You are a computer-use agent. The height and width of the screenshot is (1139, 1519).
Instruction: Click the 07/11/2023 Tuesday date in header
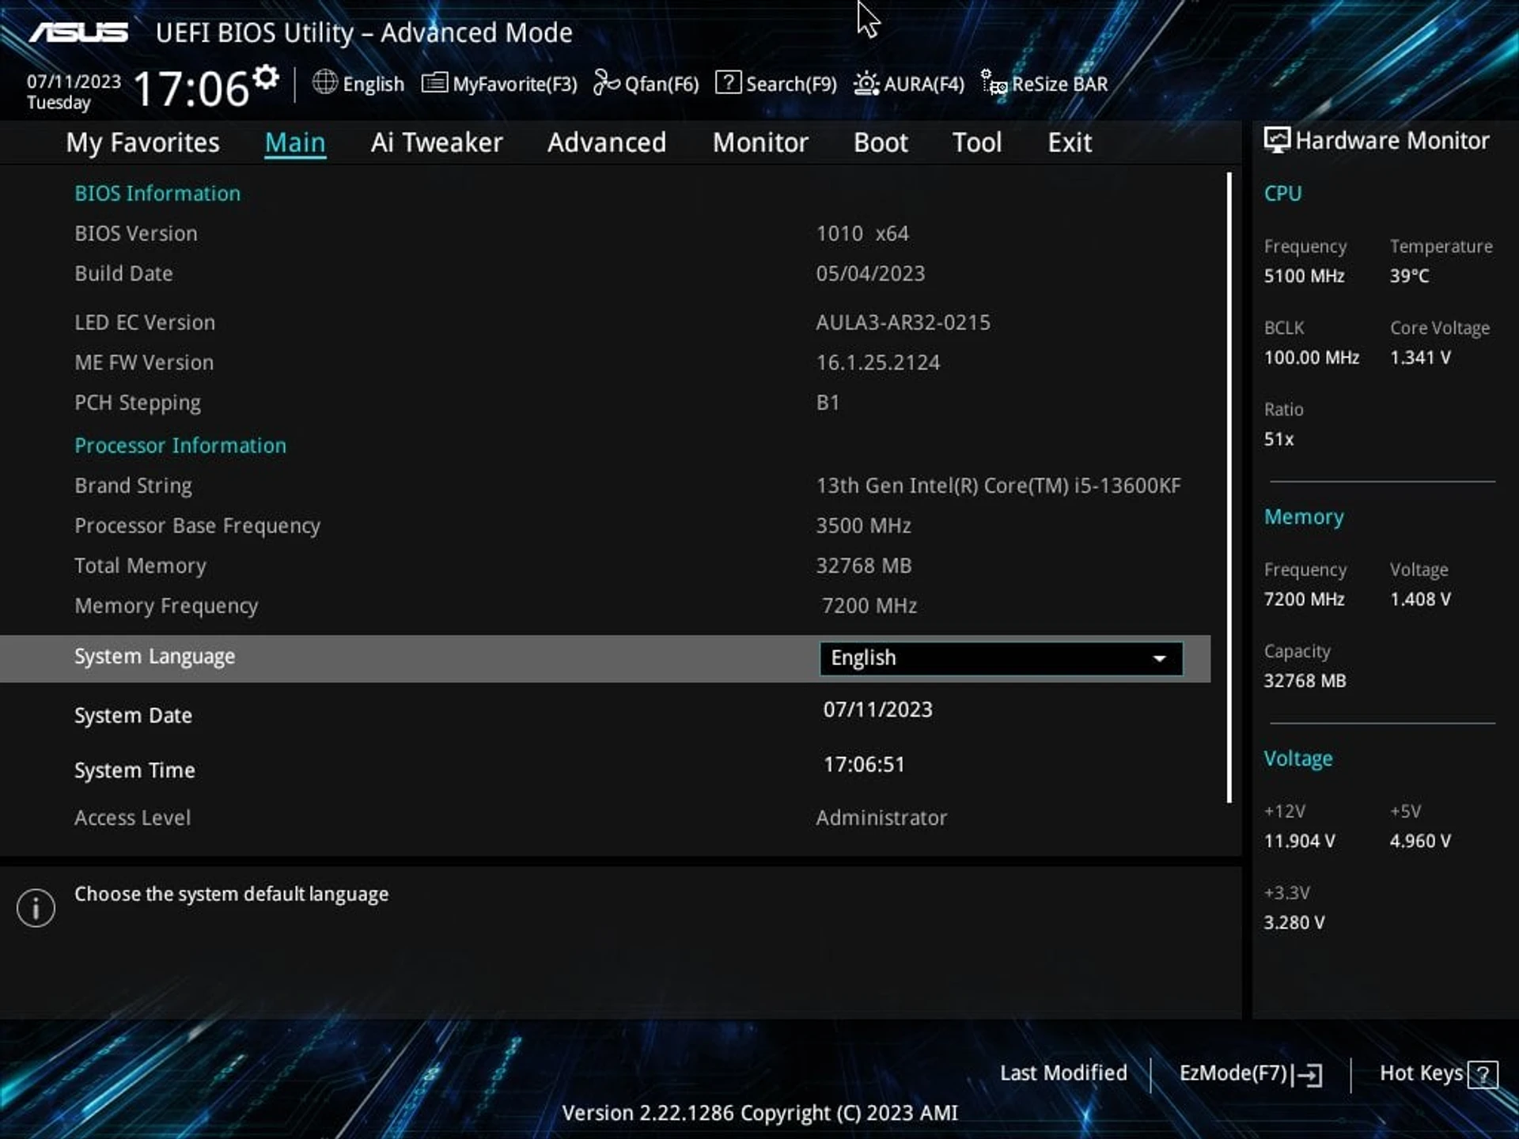click(74, 92)
